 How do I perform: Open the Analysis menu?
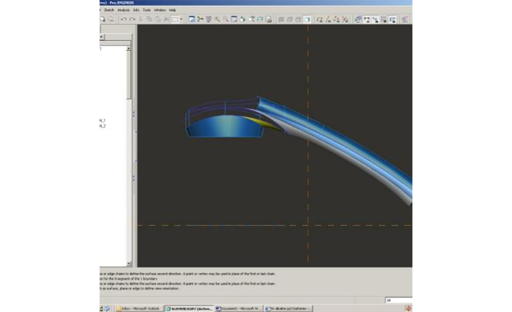(123, 10)
